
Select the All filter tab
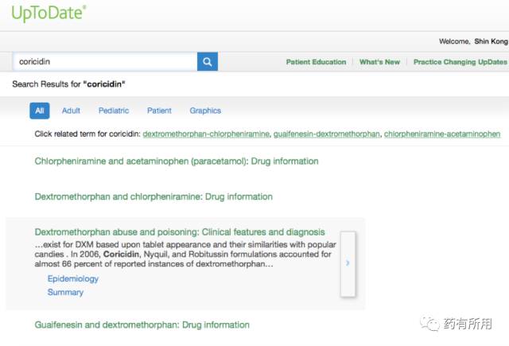(40, 111)
